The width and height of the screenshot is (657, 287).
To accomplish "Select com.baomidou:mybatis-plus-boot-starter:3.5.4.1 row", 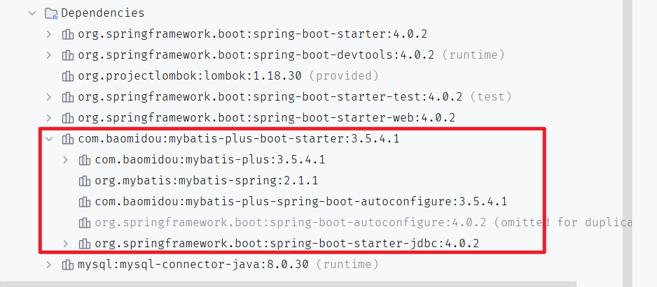I will (238, 139).
